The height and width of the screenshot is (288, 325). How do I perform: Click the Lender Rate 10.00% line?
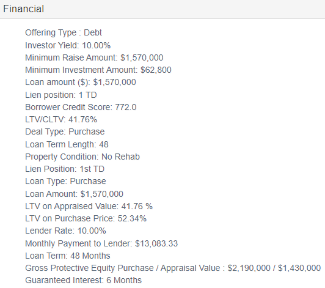[x=65, y=231]
